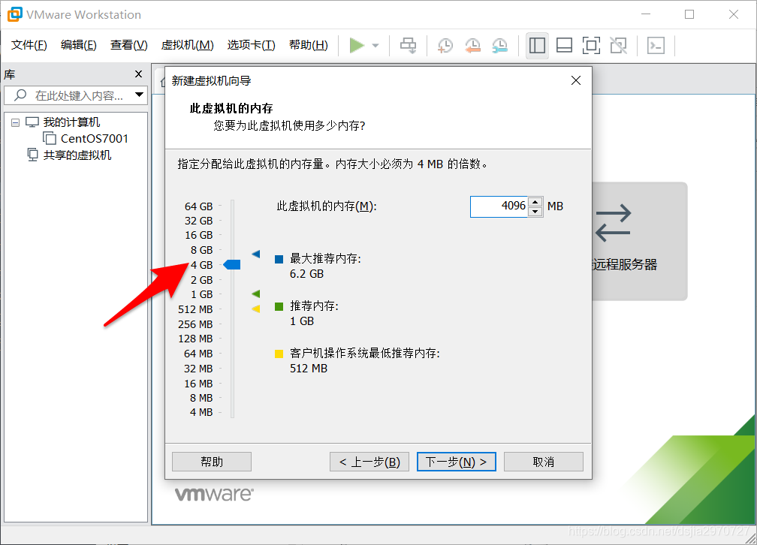757x545 pixels.
Task: Click the 32 MB label on memory scale
Action: 198,369
